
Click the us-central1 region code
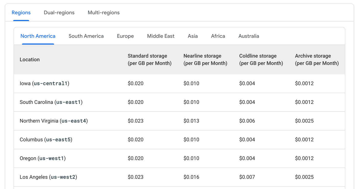tap(51, 84)
